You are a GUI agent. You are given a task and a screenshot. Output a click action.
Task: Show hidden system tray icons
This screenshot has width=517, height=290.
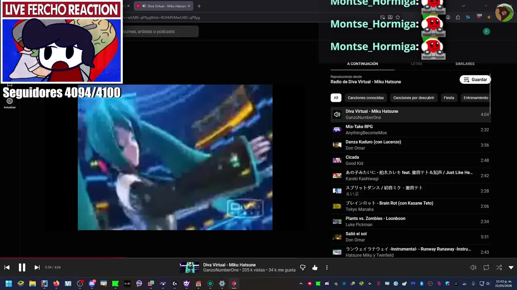click(x=301, y=284)
